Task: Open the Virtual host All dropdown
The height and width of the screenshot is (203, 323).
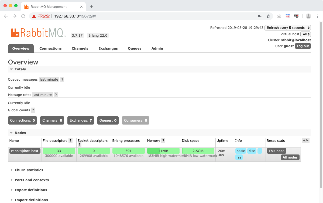Action: (305, 34)
